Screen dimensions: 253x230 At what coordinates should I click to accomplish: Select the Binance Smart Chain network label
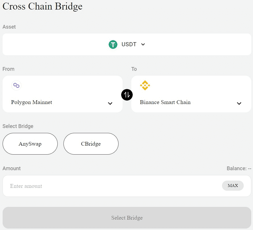click(165, 102)
